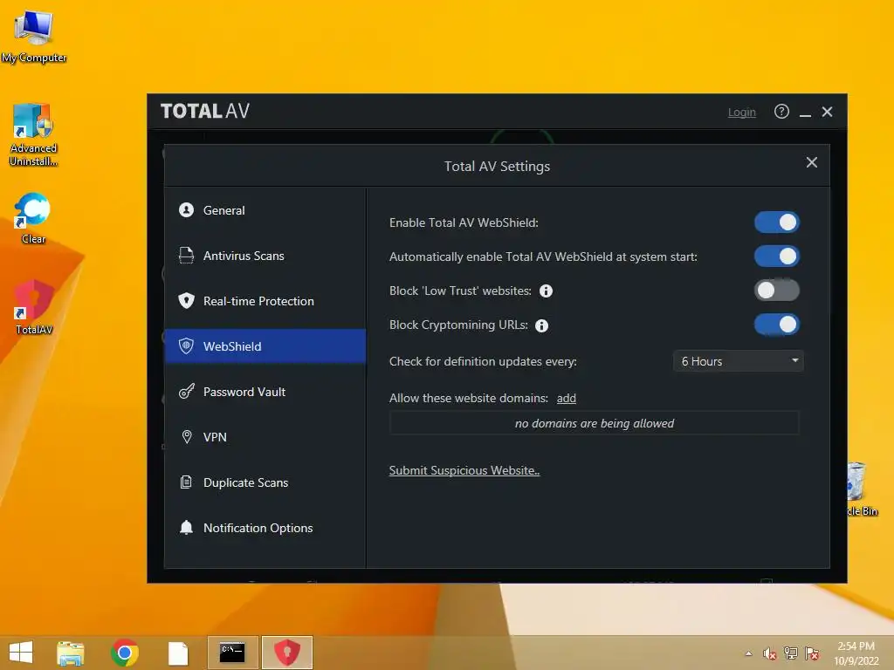This screenshot has height=670, width=894.
Task: Click the Antivirus Scans scanner icon
Action: tap(187, 256)
